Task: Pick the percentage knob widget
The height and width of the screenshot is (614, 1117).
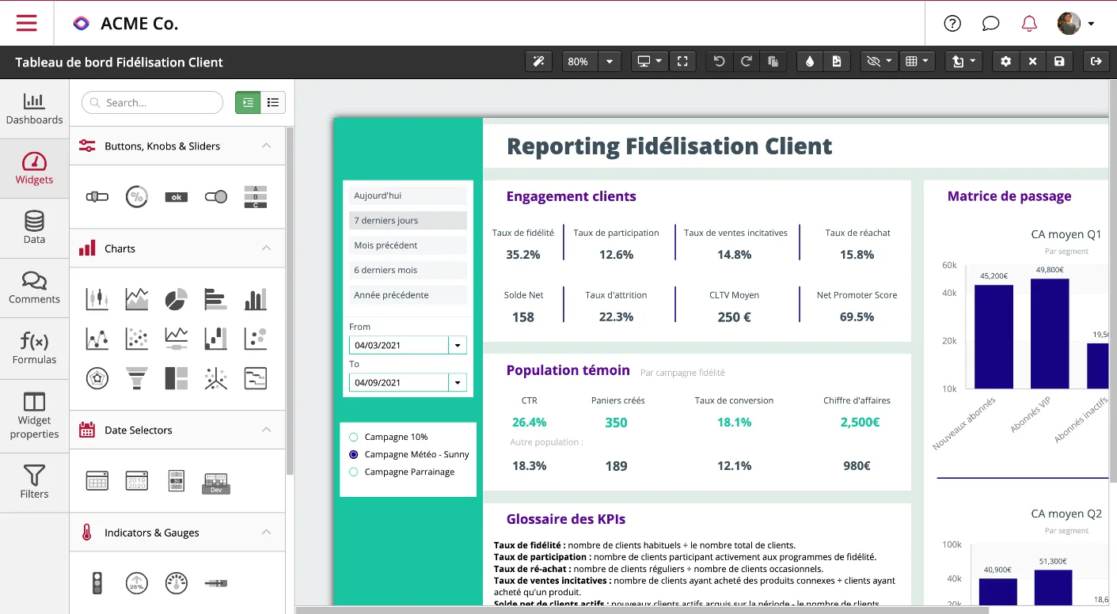Action: (x=137, y=197)
